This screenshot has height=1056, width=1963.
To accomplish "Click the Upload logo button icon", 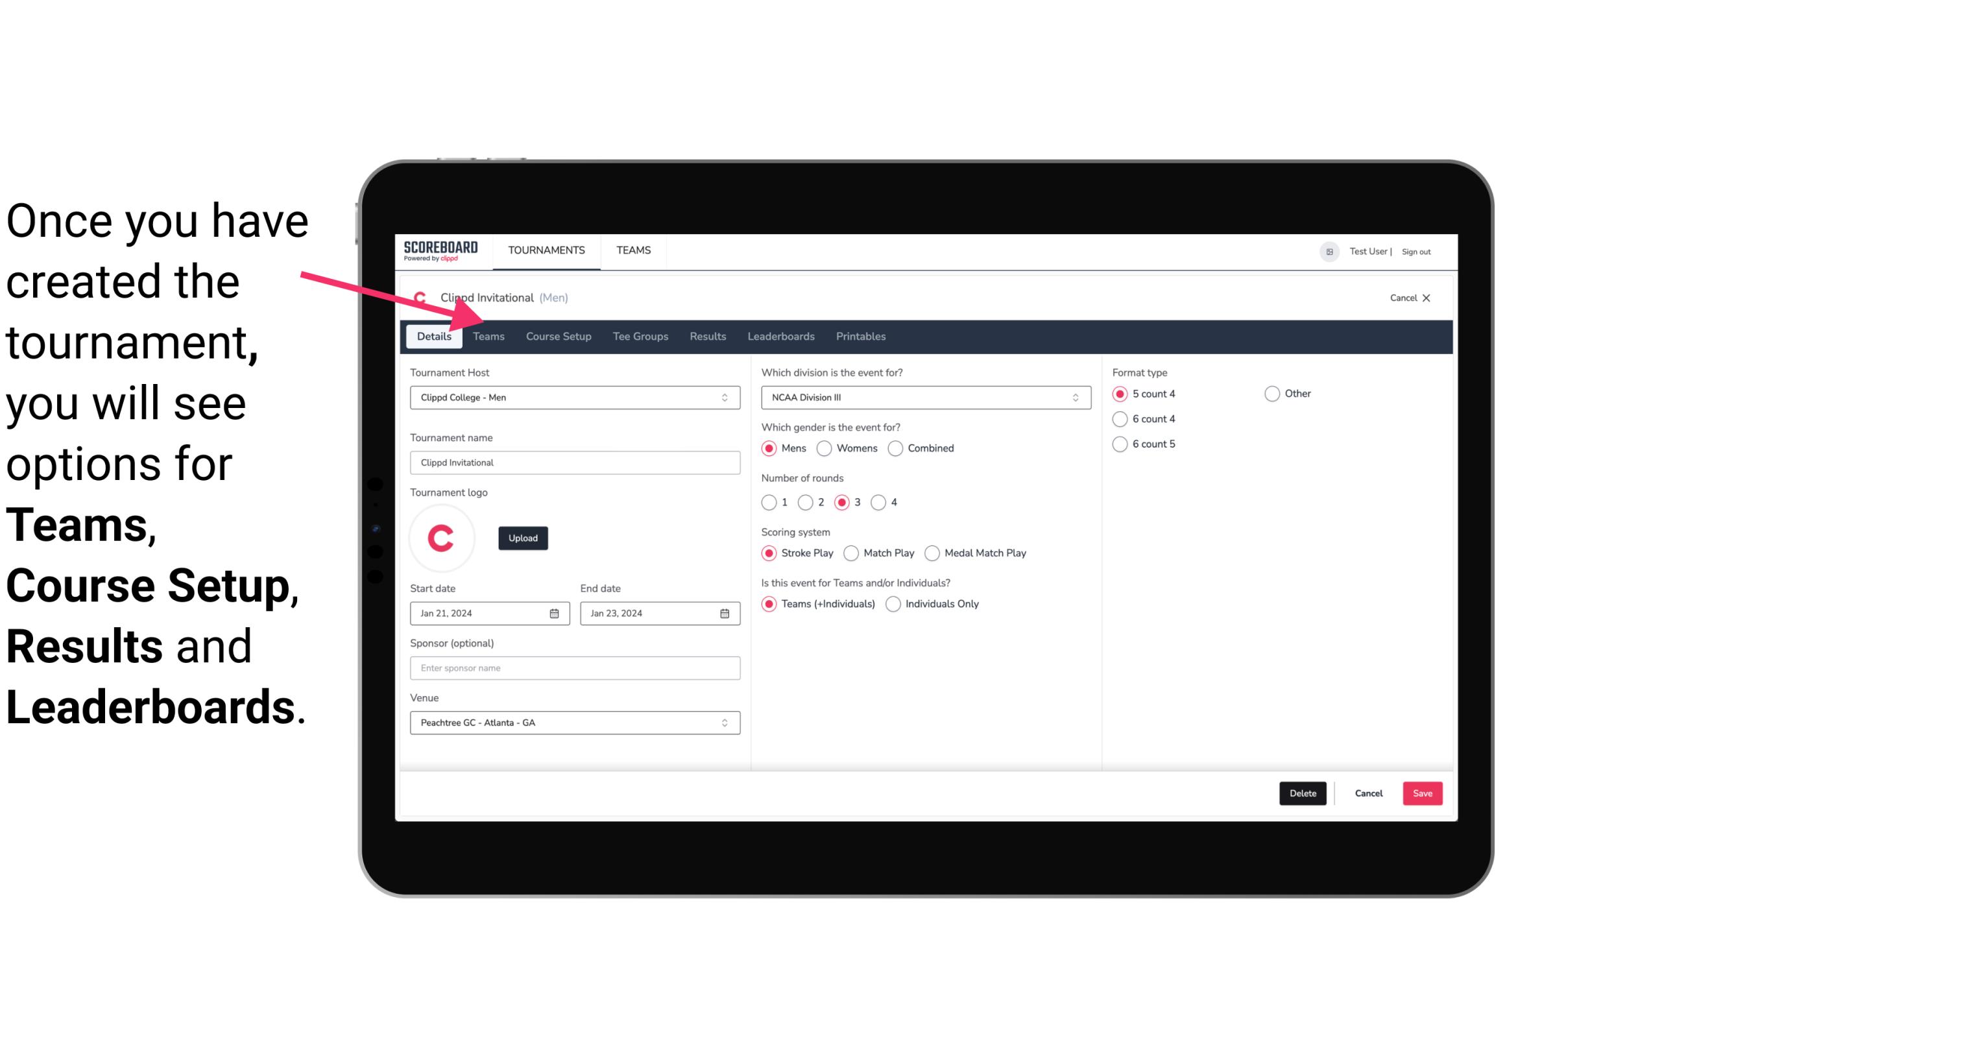I will tap(523, 537).
